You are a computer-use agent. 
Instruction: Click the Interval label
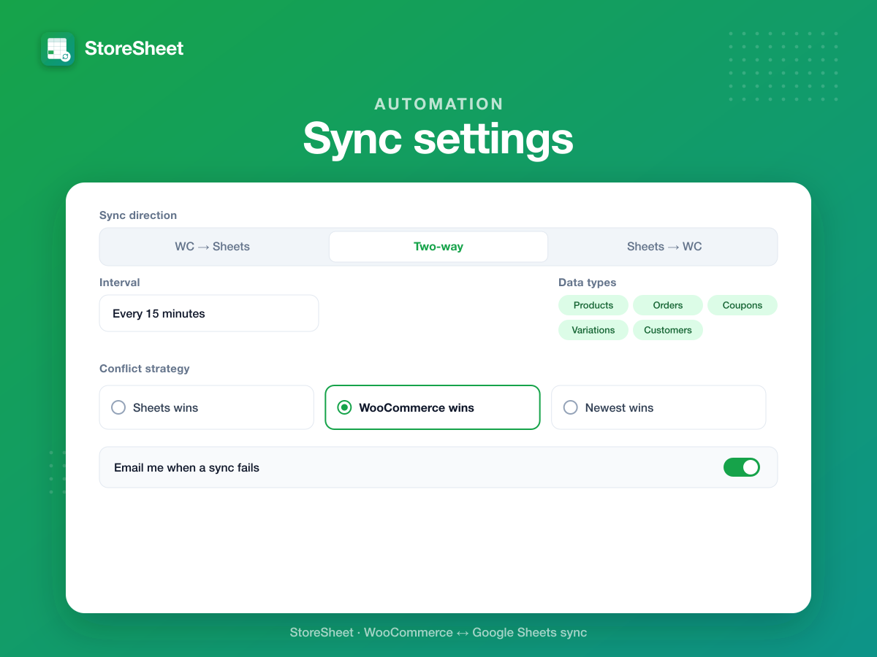coord(120,283)
